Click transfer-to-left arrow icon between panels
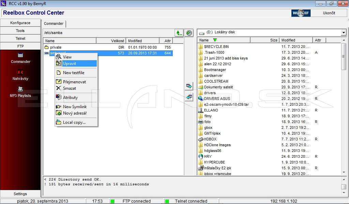The height and width of the screenshot is (204, 349). [x=189, y=97]
